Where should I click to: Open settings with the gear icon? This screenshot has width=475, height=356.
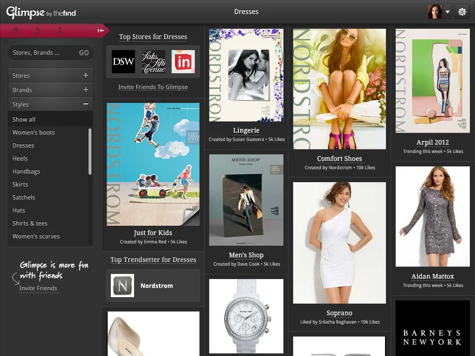462,12
